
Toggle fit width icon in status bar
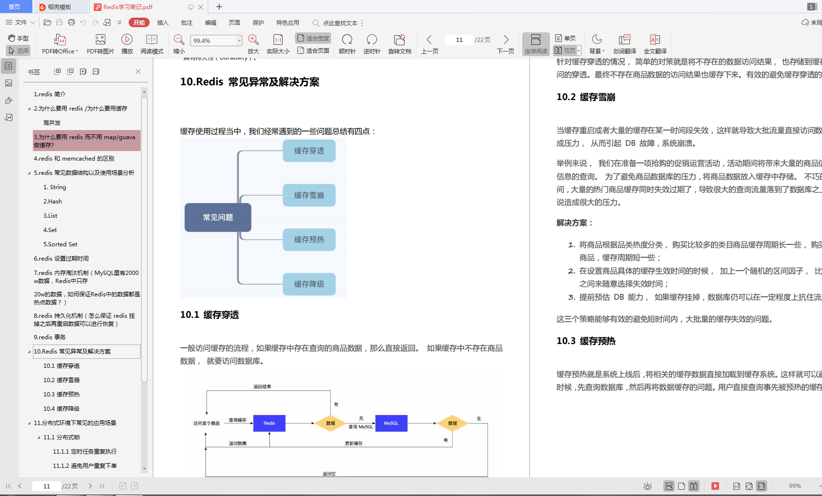[x=761, y=486]
